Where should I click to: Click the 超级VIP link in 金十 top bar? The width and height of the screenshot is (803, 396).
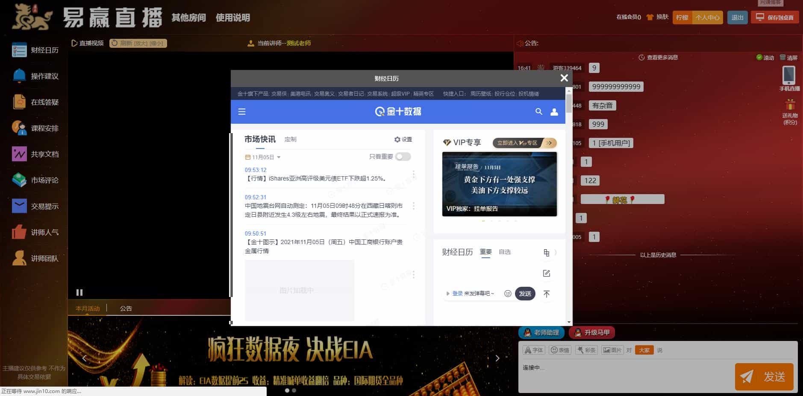click(400, 94)
